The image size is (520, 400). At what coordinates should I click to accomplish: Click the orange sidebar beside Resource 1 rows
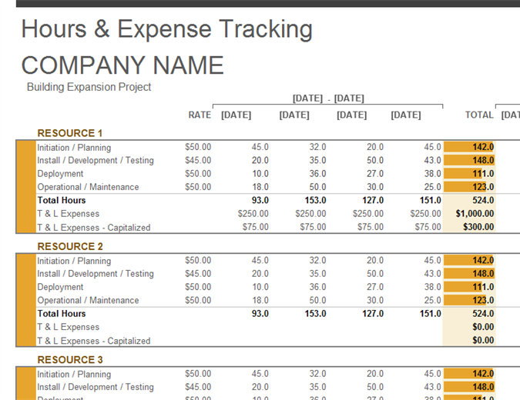pyautogui.click(x=25, y=186)
